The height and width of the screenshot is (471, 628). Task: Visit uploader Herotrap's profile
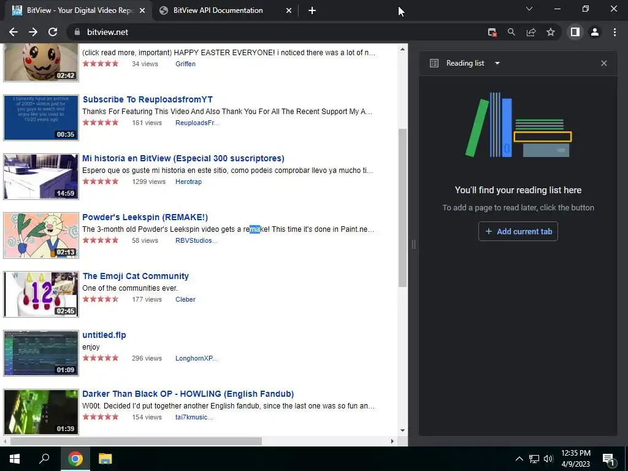click(x=188, y=182)
